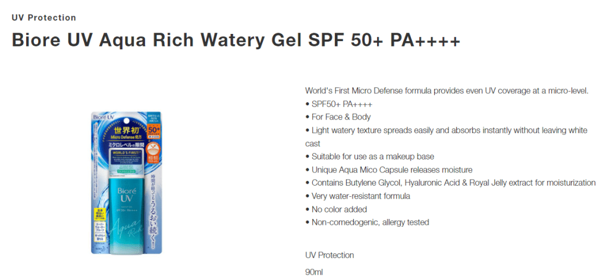The width and height of the screenshot is (609, 276).
Task: Click the Unique Aqua Mico Capsule bullet
Action: [389, 170]
